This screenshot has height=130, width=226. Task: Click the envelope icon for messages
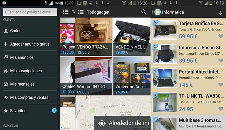point(6,84)
